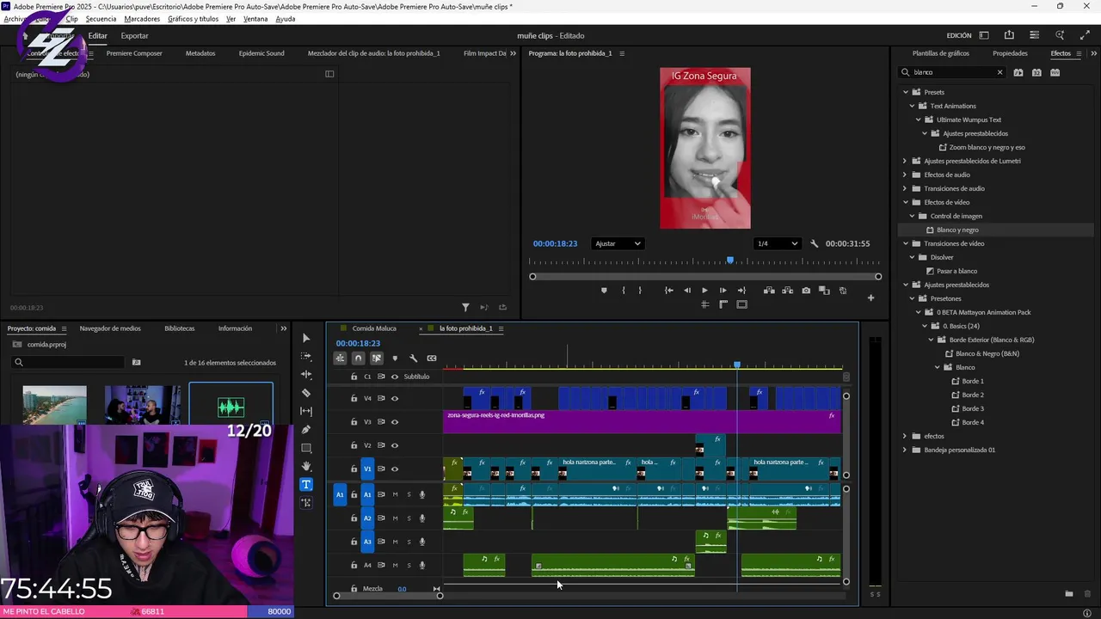Click the Exportar workspace button
This screenshot has width=1101, height=619.
pyautogui.click(x=134, y=36)
